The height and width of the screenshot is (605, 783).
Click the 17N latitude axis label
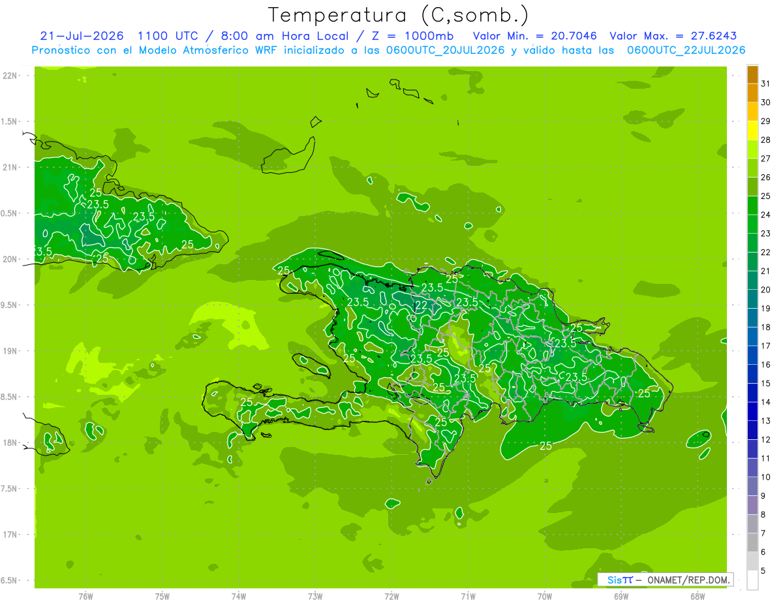click(10, 535)
